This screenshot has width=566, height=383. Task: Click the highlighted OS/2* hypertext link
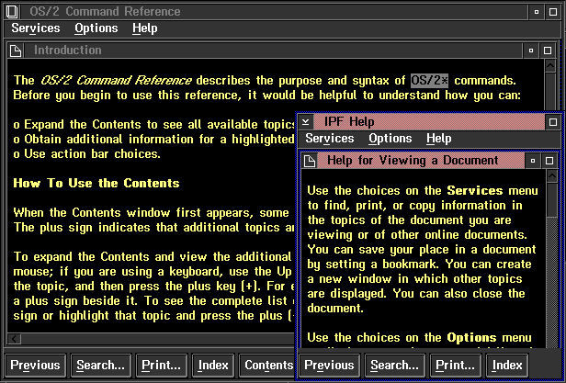click(x=430, y=81)
